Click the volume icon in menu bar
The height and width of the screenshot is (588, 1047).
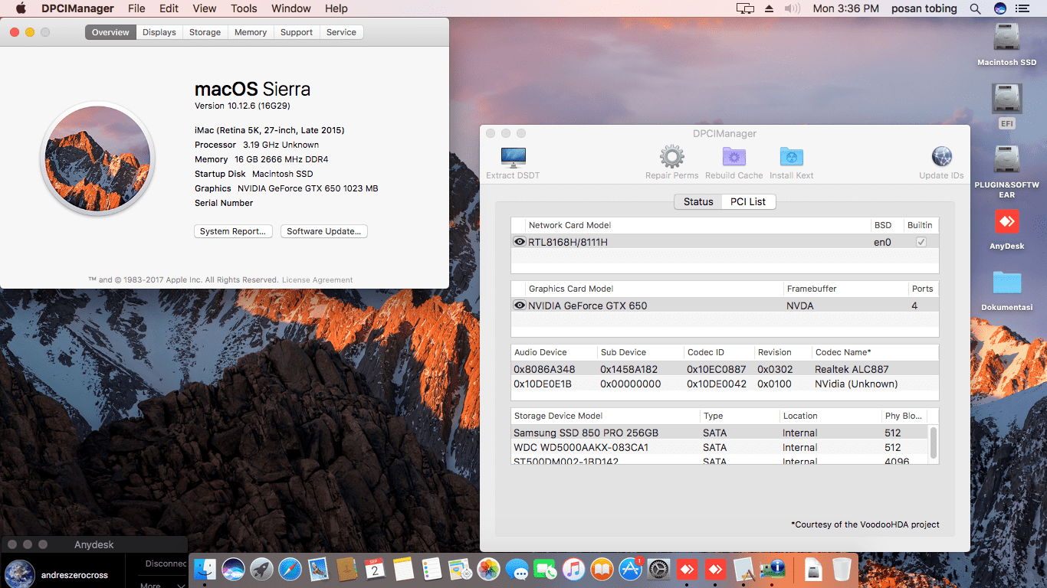[793, 8]
